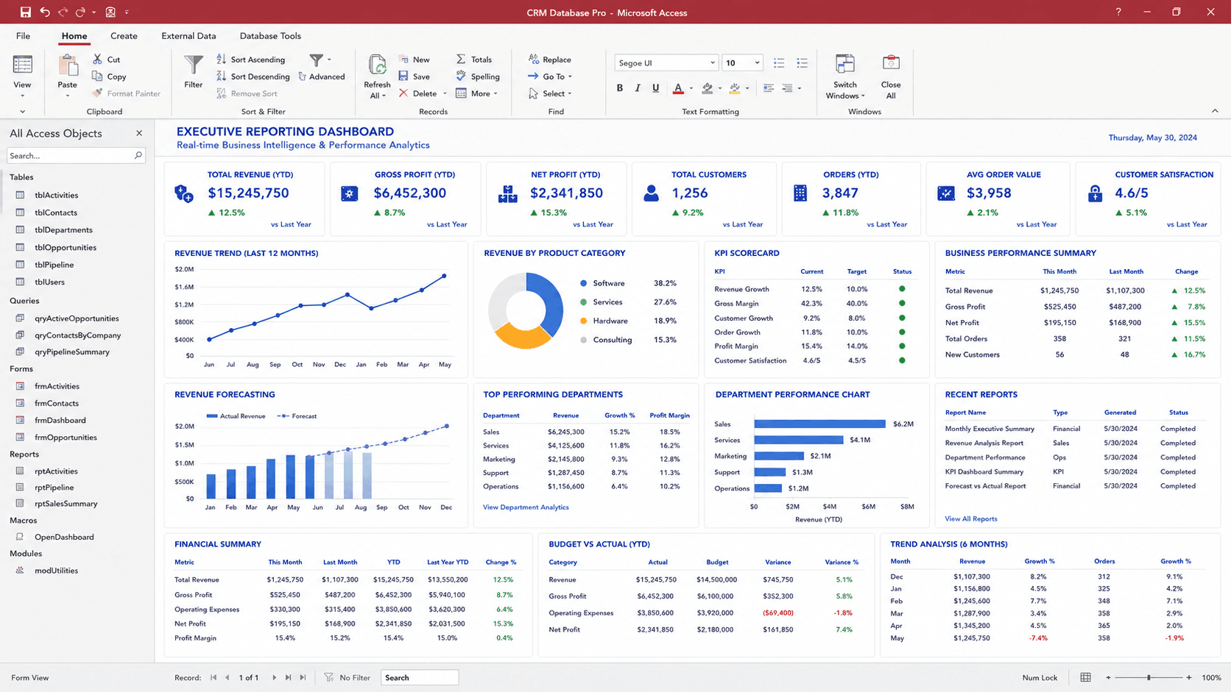Screen dimensions: 1231x692
Task: Click Sort Descending
Action: 253,76
